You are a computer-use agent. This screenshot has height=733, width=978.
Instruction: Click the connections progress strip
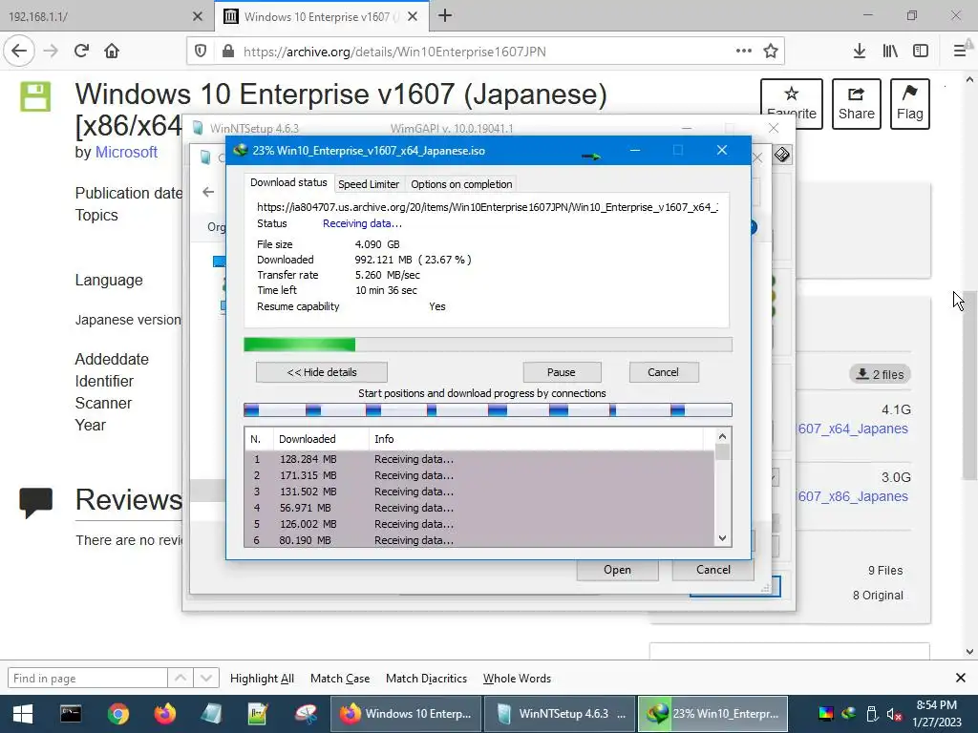[488, 409]
